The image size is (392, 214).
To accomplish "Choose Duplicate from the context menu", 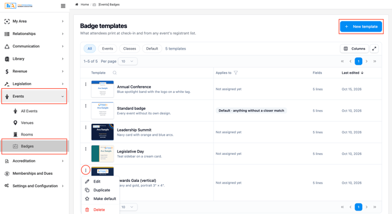I will pos(101,190).
